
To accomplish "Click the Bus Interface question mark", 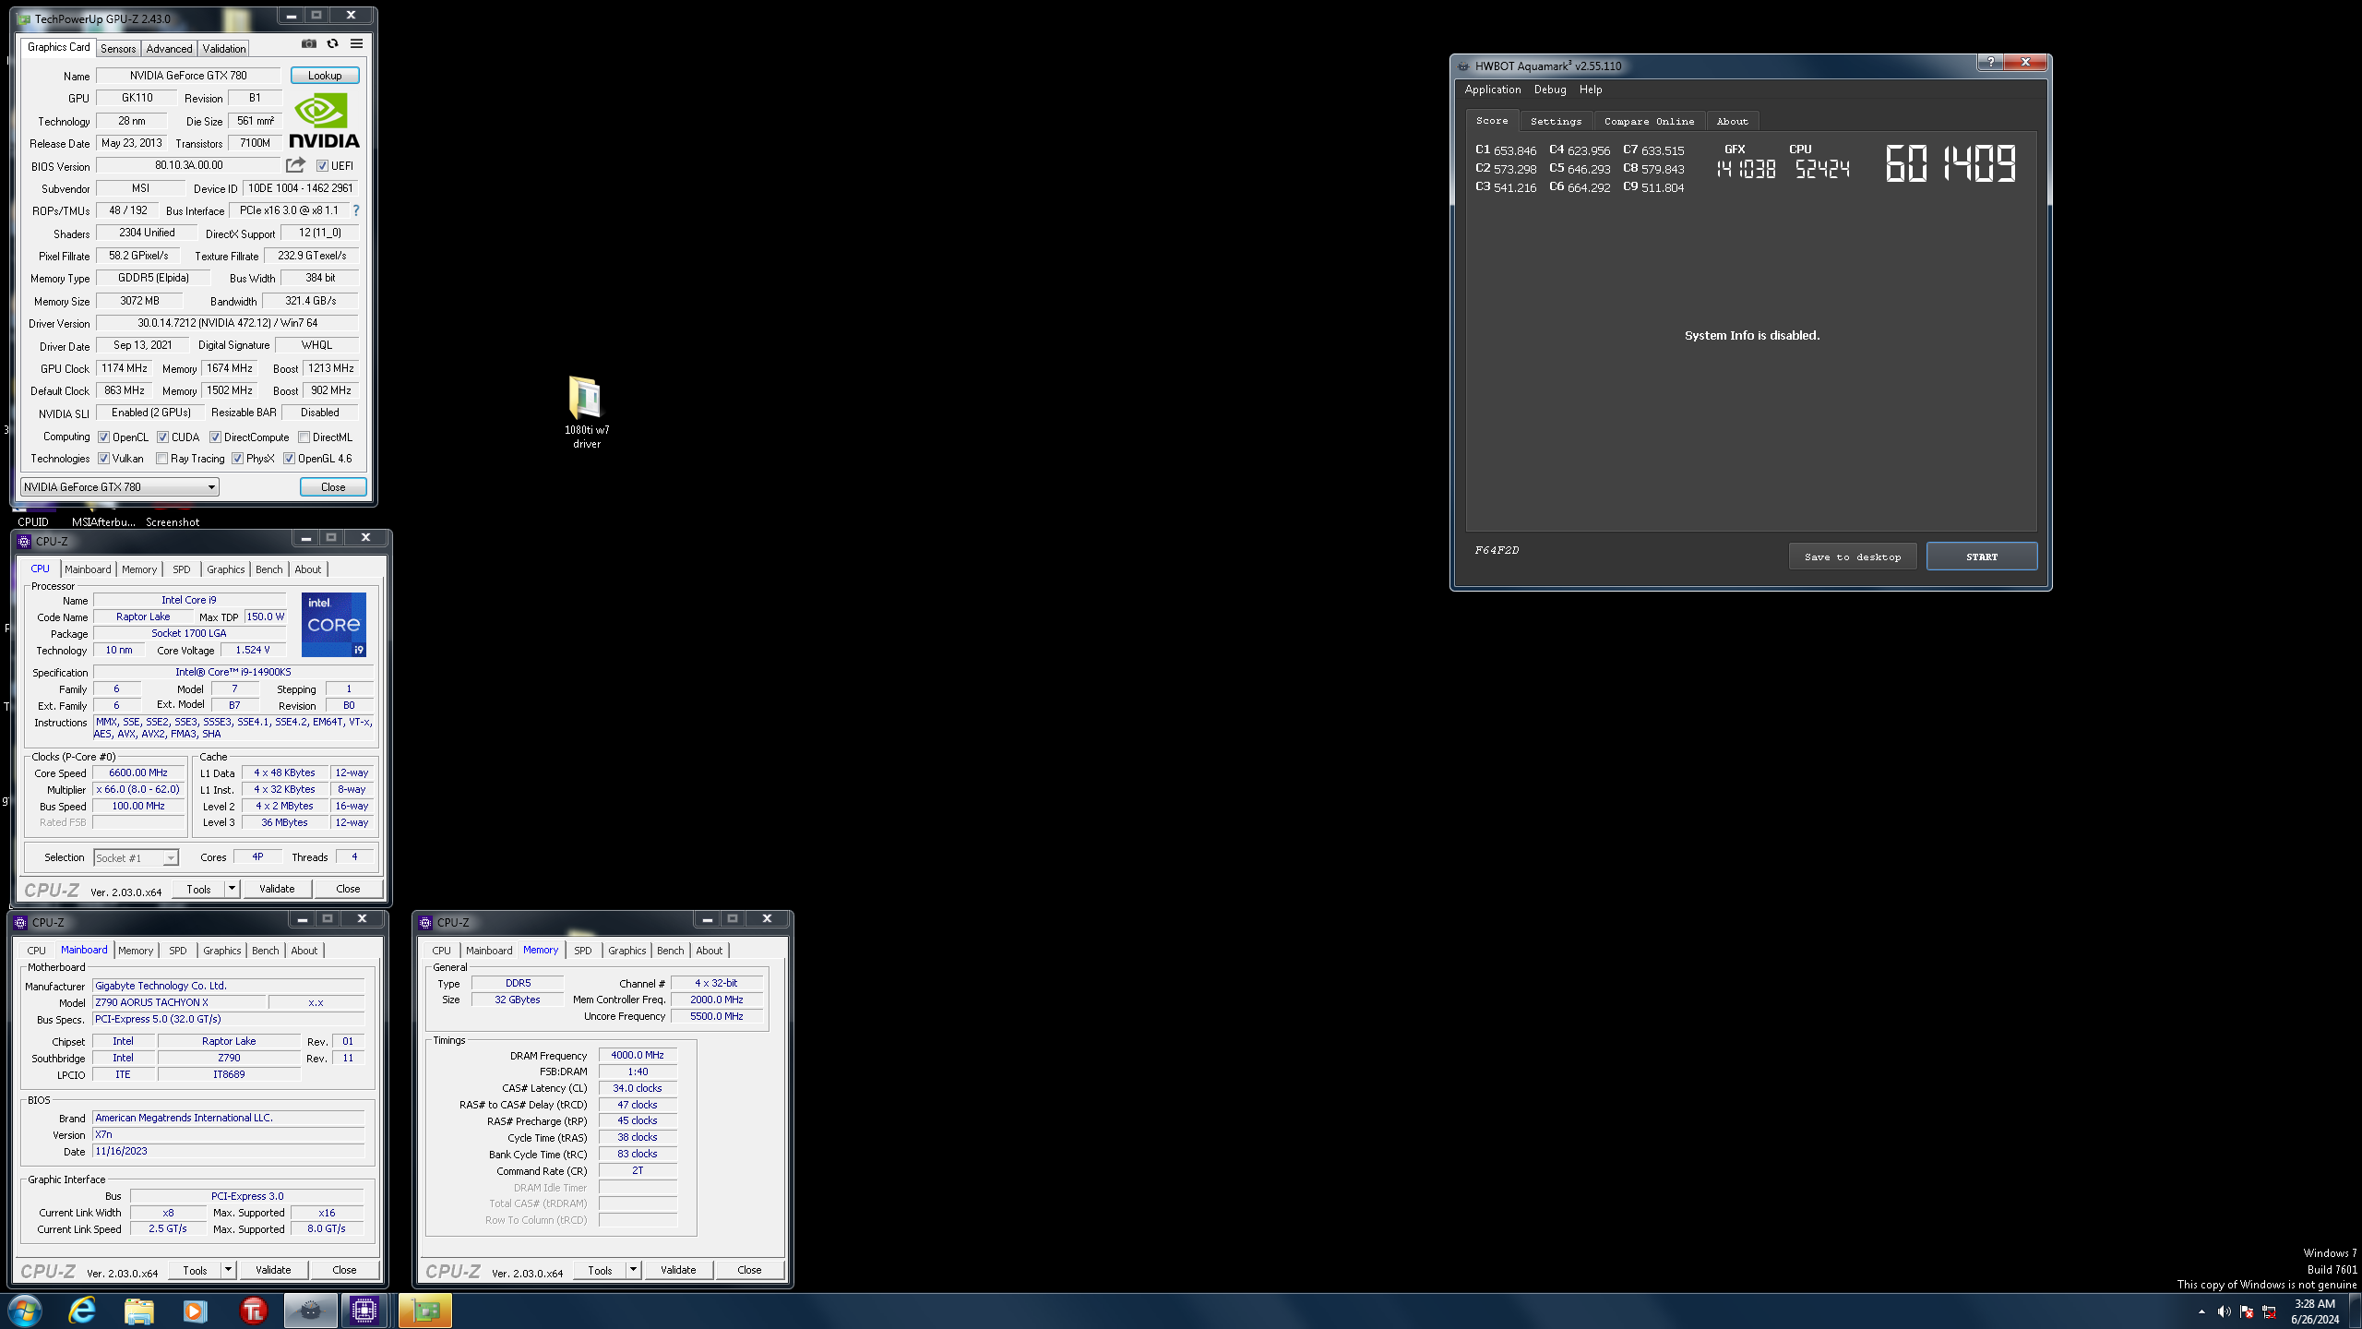I will [356, 210].
